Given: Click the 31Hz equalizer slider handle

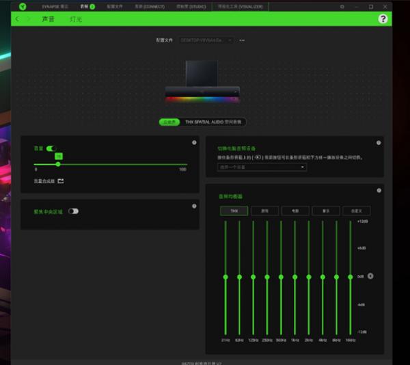Looking at the screenshot, I should pos(225,277).
